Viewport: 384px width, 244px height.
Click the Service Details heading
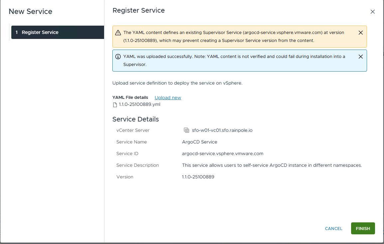pyautogui.click(x=136, y=119)
